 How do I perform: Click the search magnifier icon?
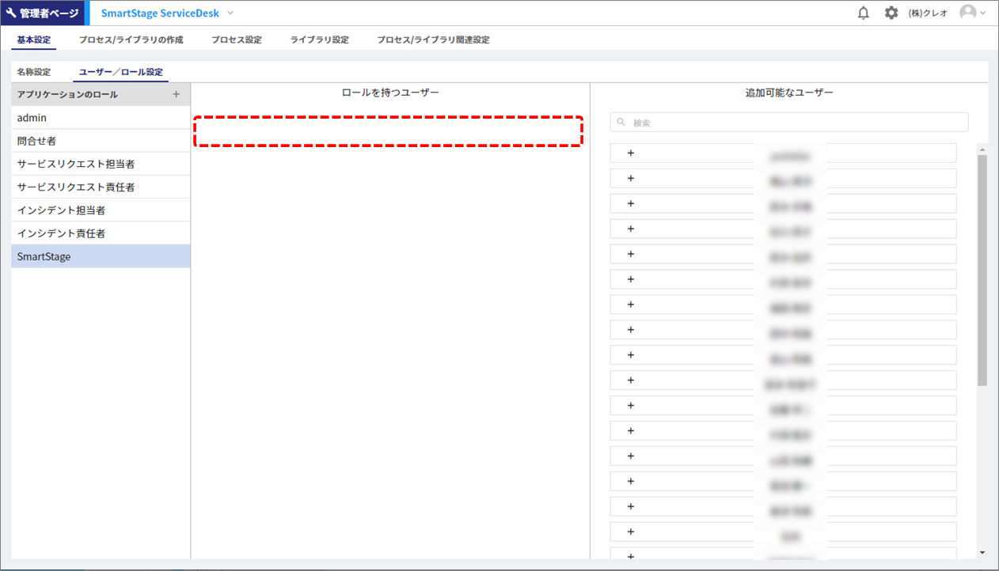(x=621, y=123)
